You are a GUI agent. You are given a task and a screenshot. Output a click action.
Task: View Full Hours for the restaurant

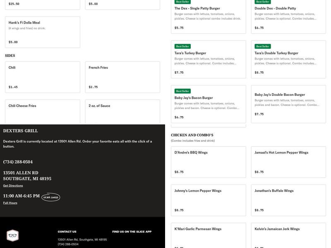[x=10, y=203]
